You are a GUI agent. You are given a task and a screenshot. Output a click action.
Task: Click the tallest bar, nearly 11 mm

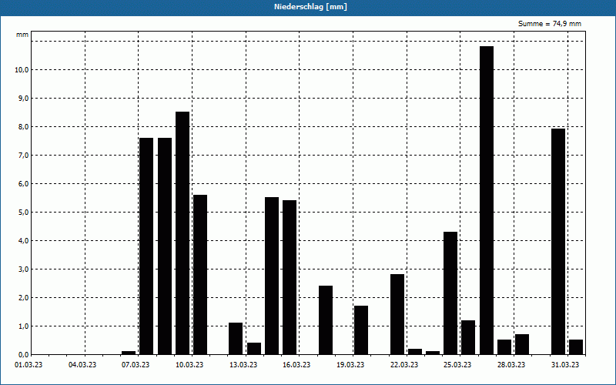tap(487, 200)
